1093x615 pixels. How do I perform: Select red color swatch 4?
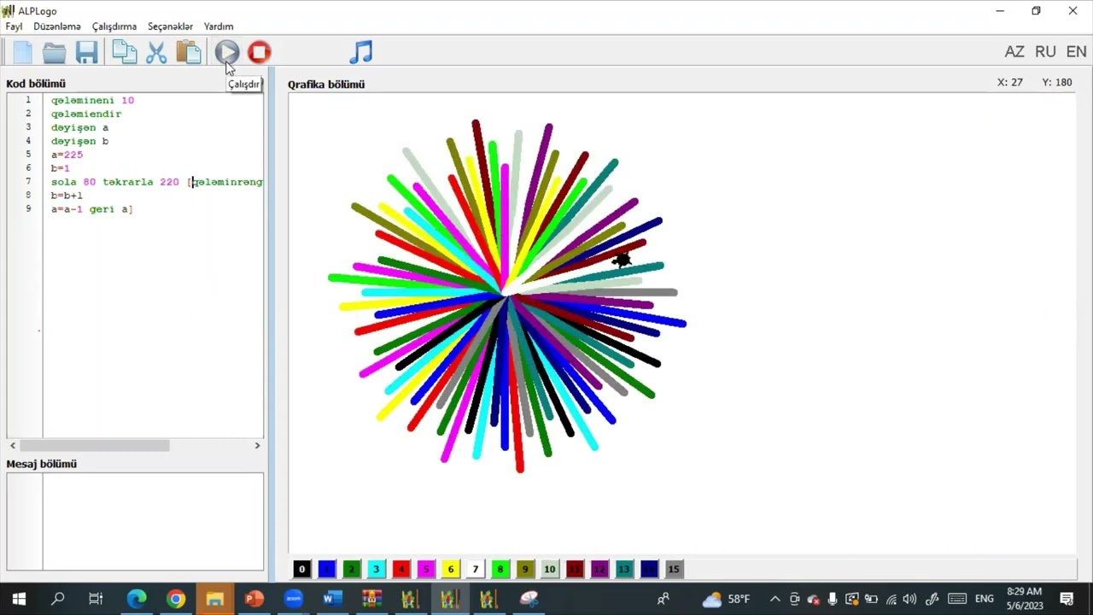coord(400,569)
